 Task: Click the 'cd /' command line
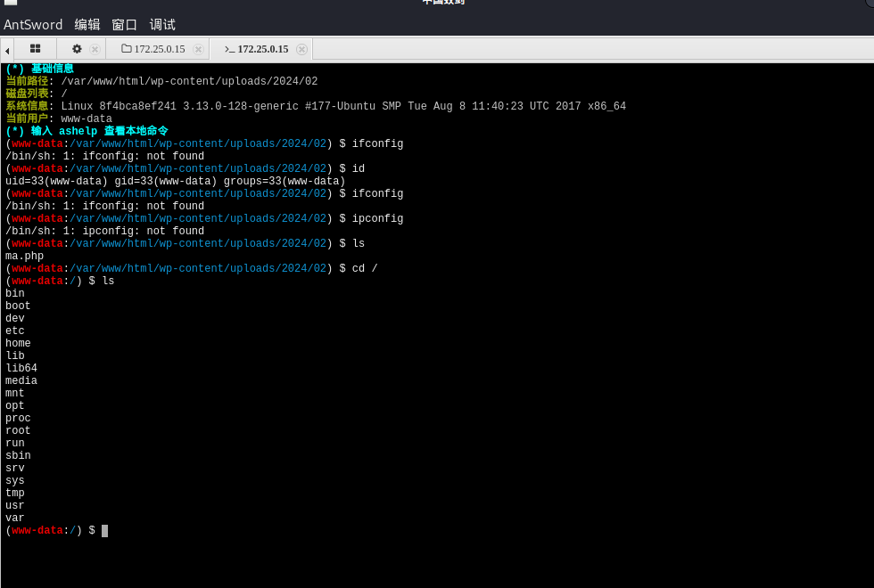coord(191,268)
